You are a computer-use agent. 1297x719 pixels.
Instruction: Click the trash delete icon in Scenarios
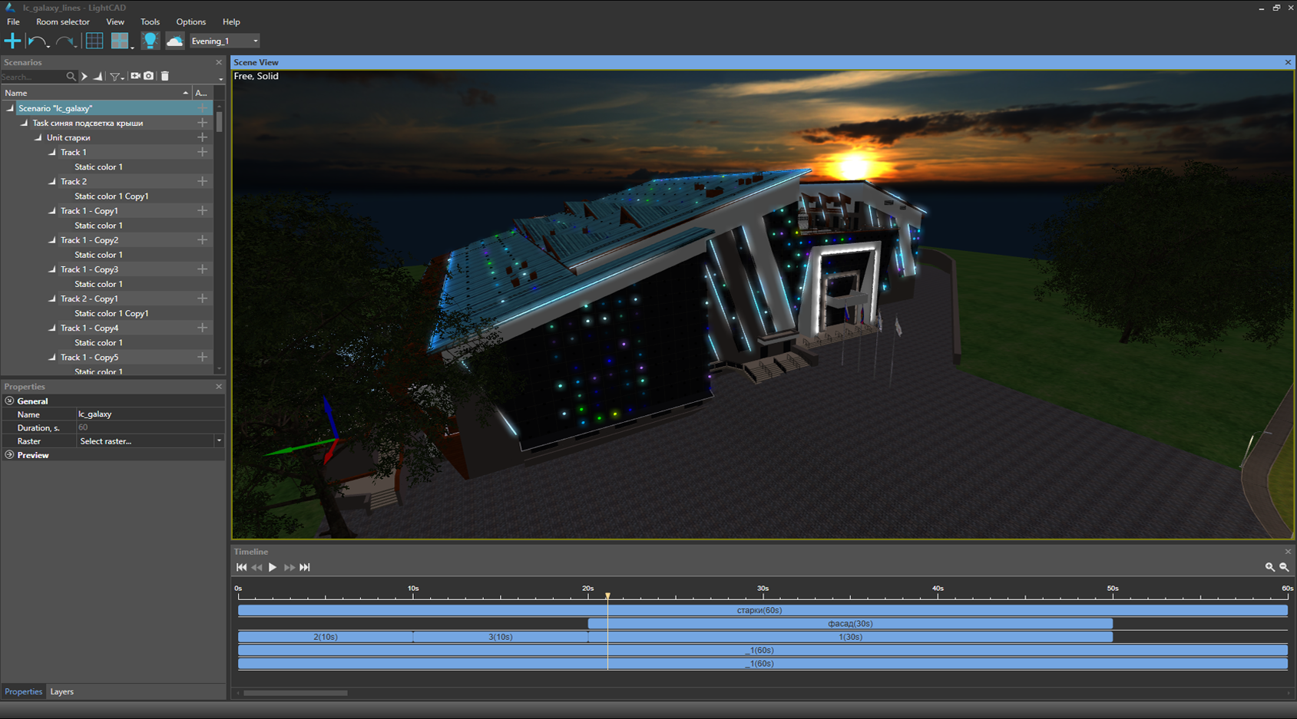click(164, 76)
